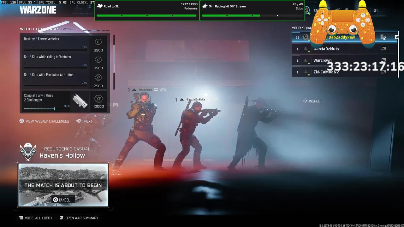Image resolution: width=404 pixels, height=227 pixels.
Task: Click the party leader crown icon
Action: click(x=397, y=37)
